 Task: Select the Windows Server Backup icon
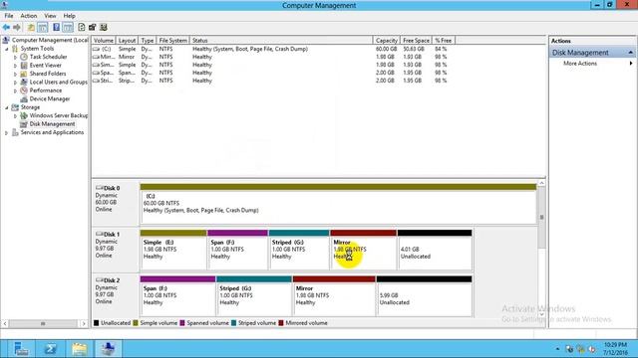click(24, 115)
